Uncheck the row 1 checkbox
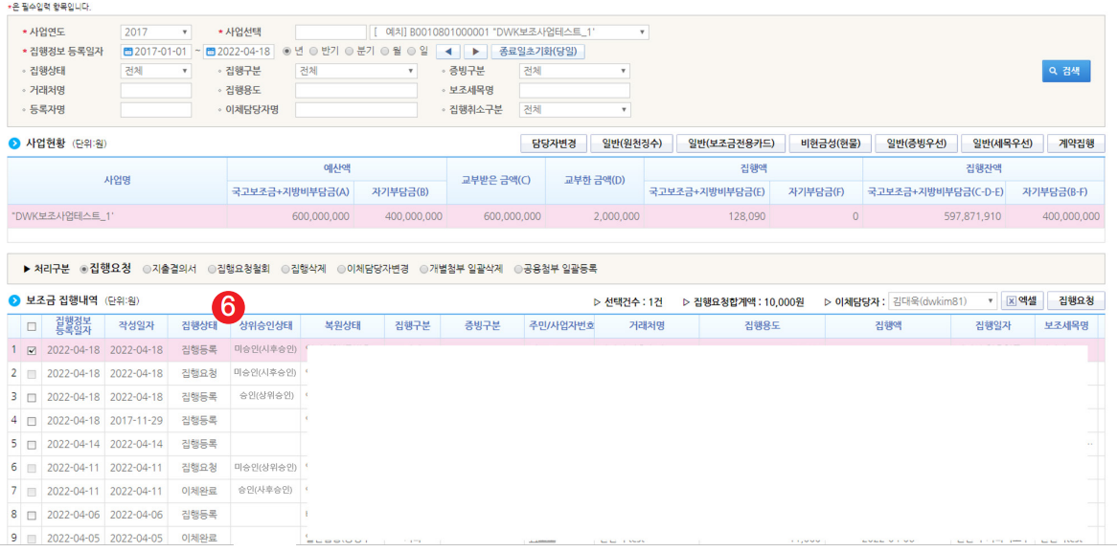1117x552 pixels. (31, 351)
